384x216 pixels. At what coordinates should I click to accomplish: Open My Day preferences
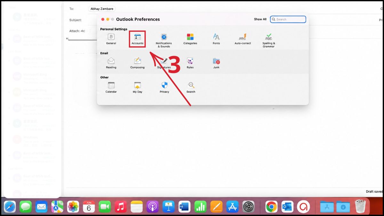[x=137, y=87]
